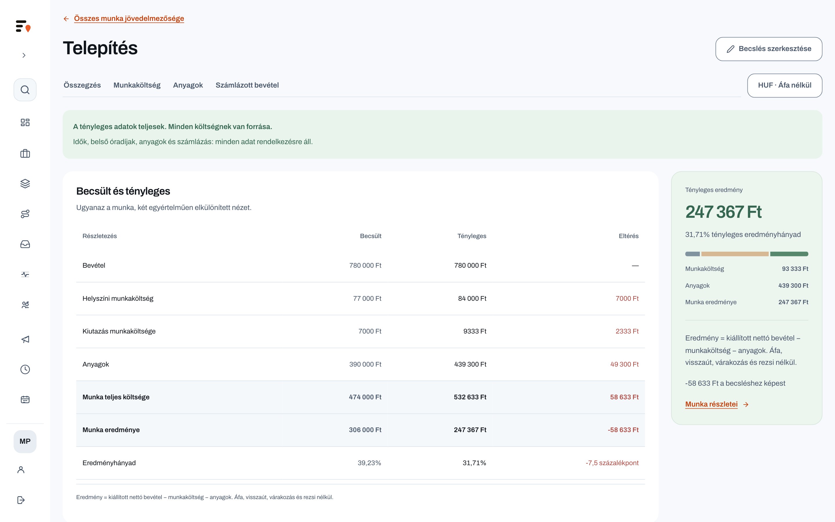835x522 pixels.
Task: Click the Helyszíni munkaköltség row label
Action: click(118, 298)
